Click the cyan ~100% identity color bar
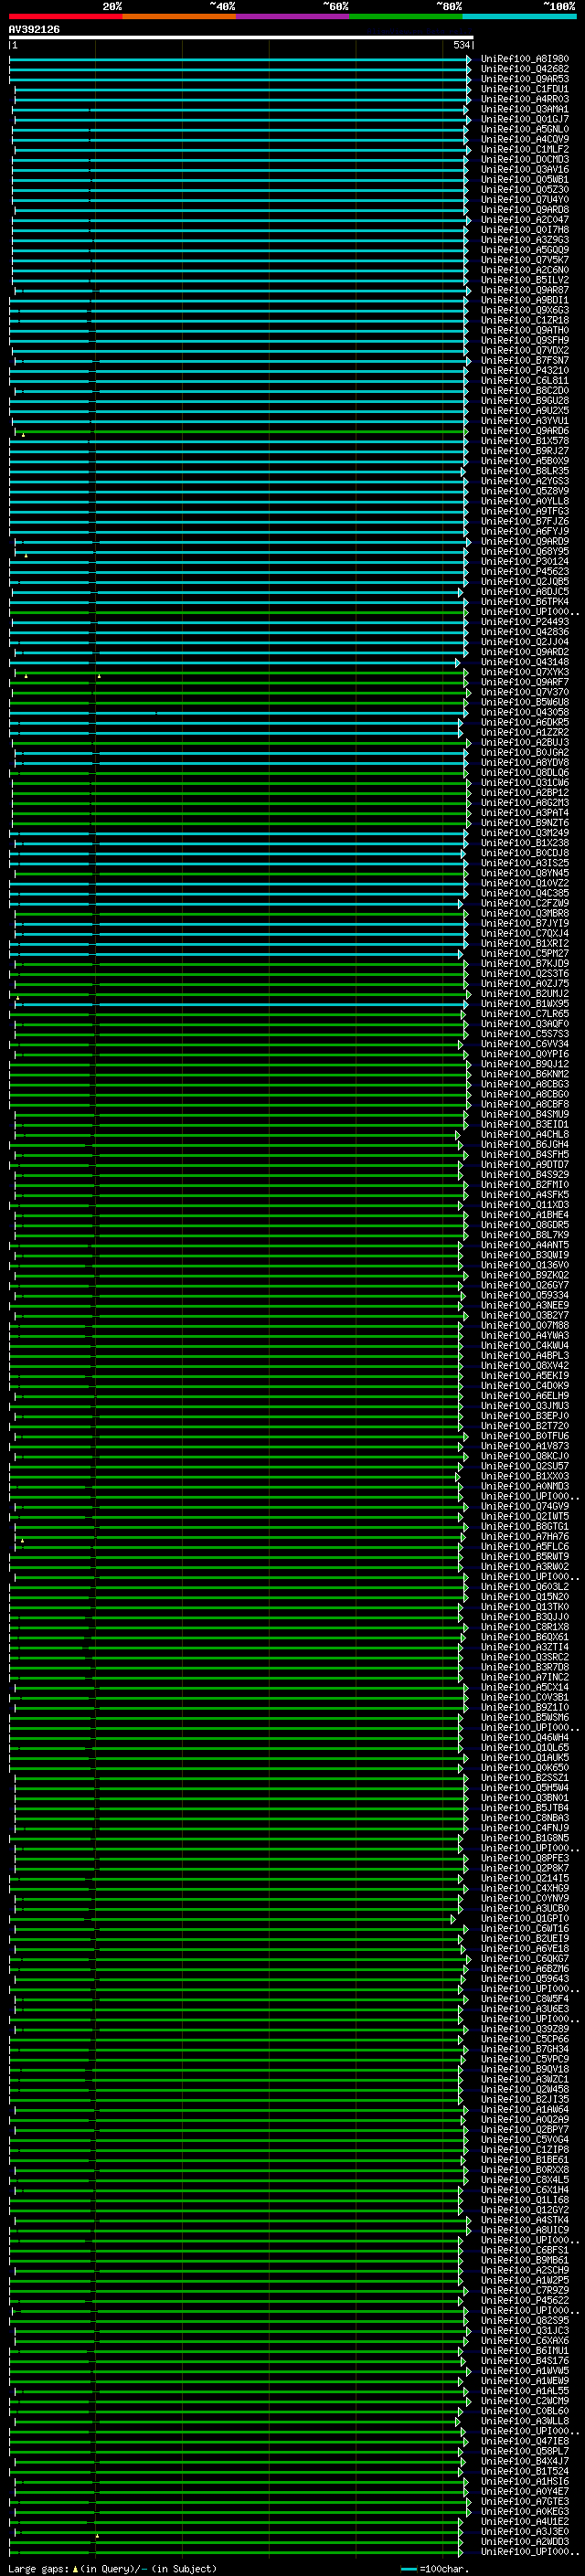 (x=520, y=16)
